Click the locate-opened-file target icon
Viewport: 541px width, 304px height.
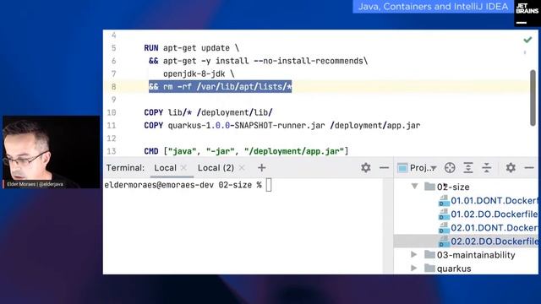click(x=450, y=168)
